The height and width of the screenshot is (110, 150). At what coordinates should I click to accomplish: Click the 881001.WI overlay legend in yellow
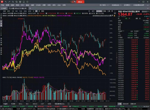coord(49,15)
